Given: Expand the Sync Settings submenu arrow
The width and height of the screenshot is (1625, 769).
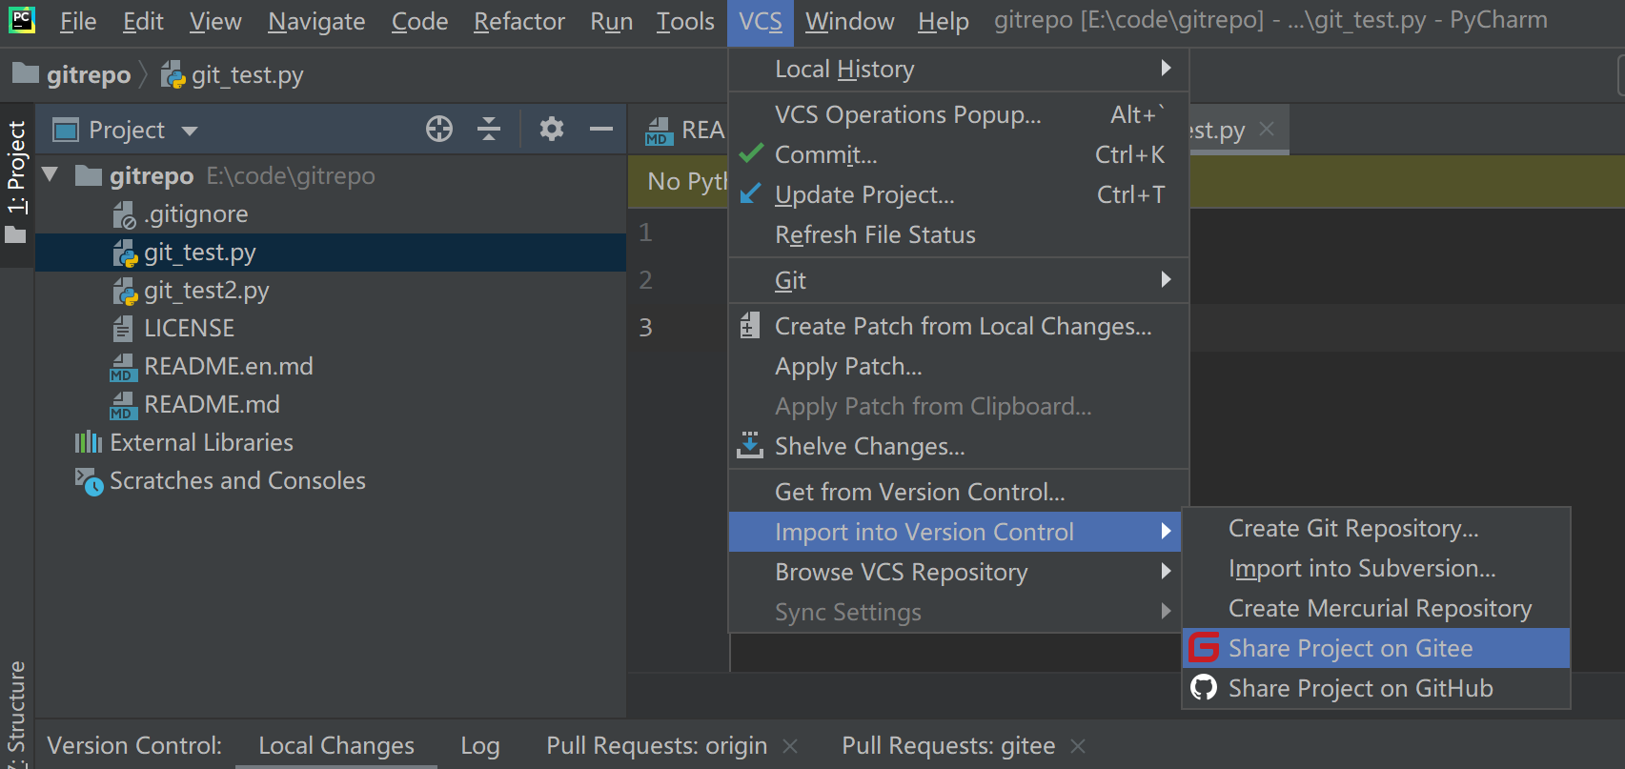Looking at the screenshot, I should click(x=1166, y=611).
